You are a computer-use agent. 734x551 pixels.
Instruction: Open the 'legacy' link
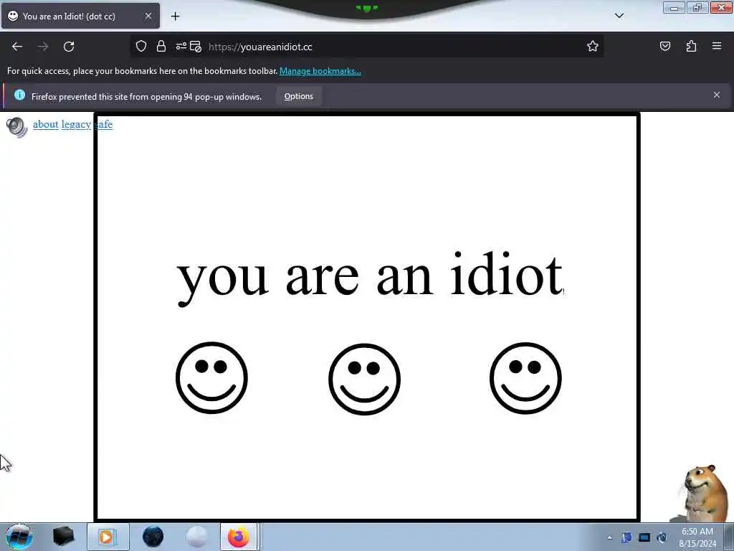pyautogui.click(x=76, y=124)
